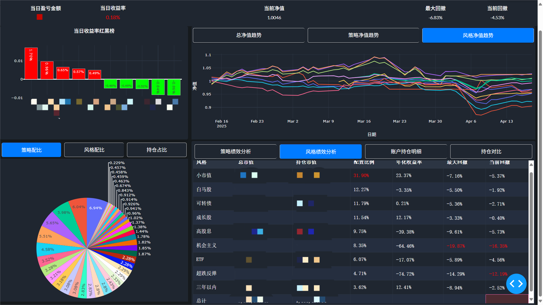
Task: Switch to the 持仓占比 tab
Action: (157, 150)
